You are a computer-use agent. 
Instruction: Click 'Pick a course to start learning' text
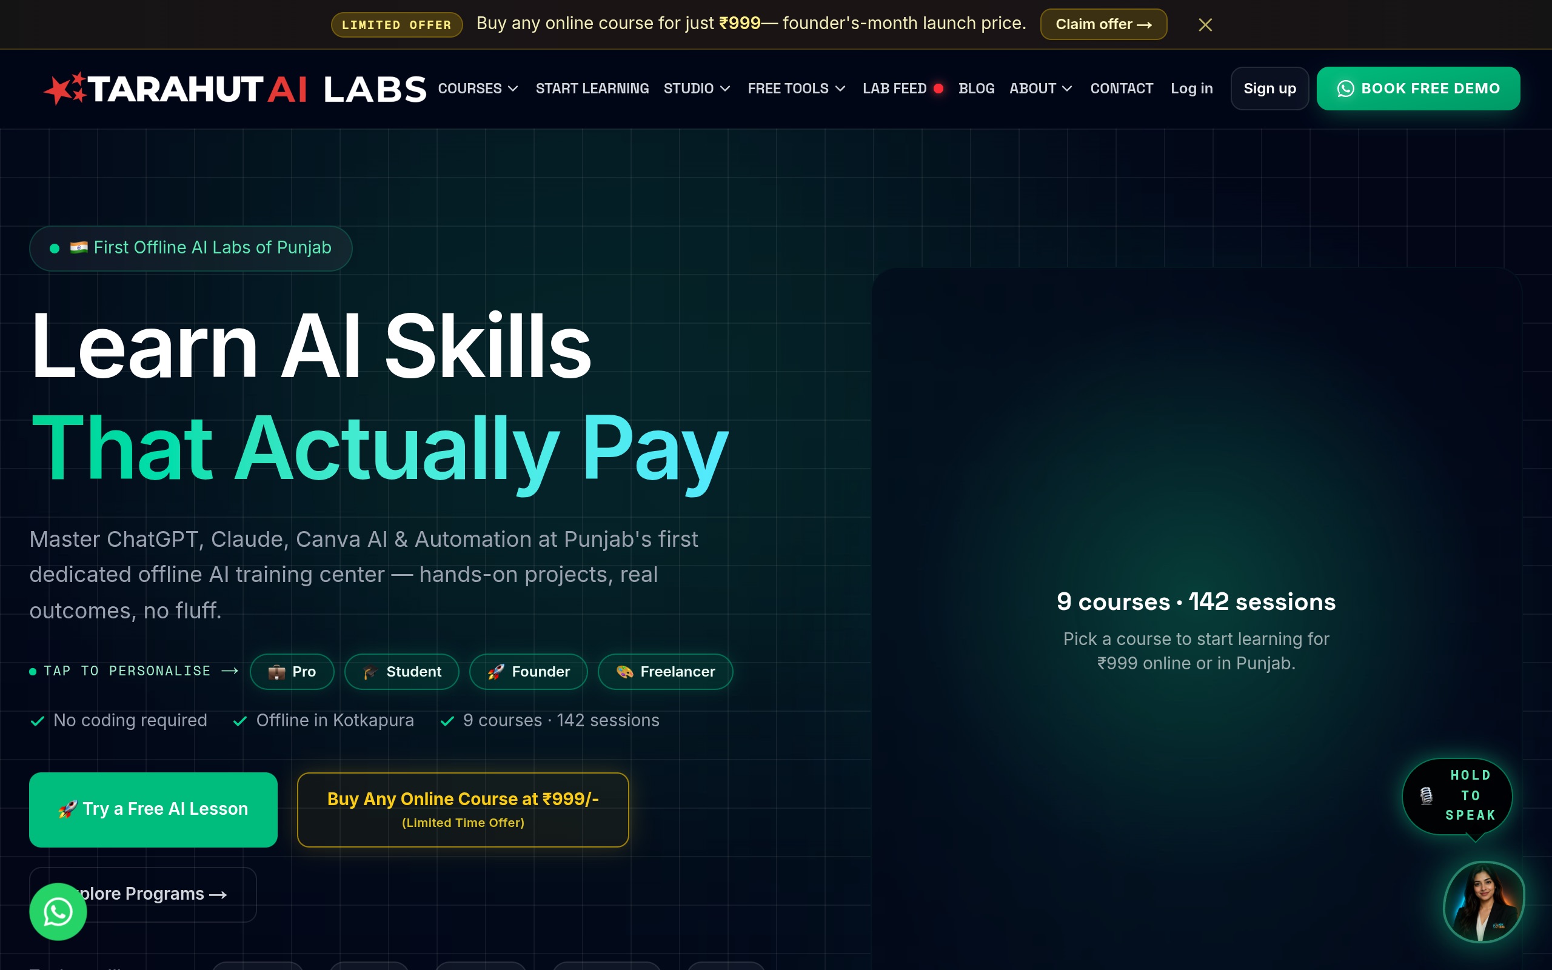(x=1196, y=651)
